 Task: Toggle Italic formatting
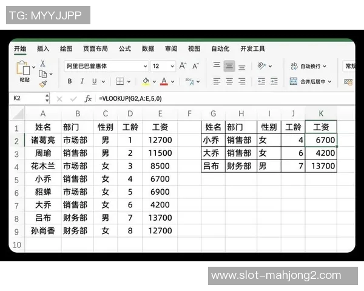pos(82,81)
